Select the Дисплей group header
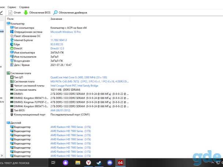The height and width of the screenshot is (167, 223). coord(14,123)
